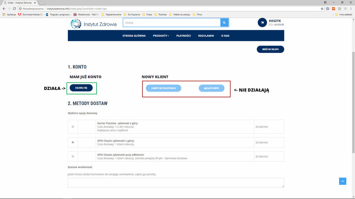Open Majsterkowanie bookmark folder
The width and height of the screenshot is (355, 199).
111,15
